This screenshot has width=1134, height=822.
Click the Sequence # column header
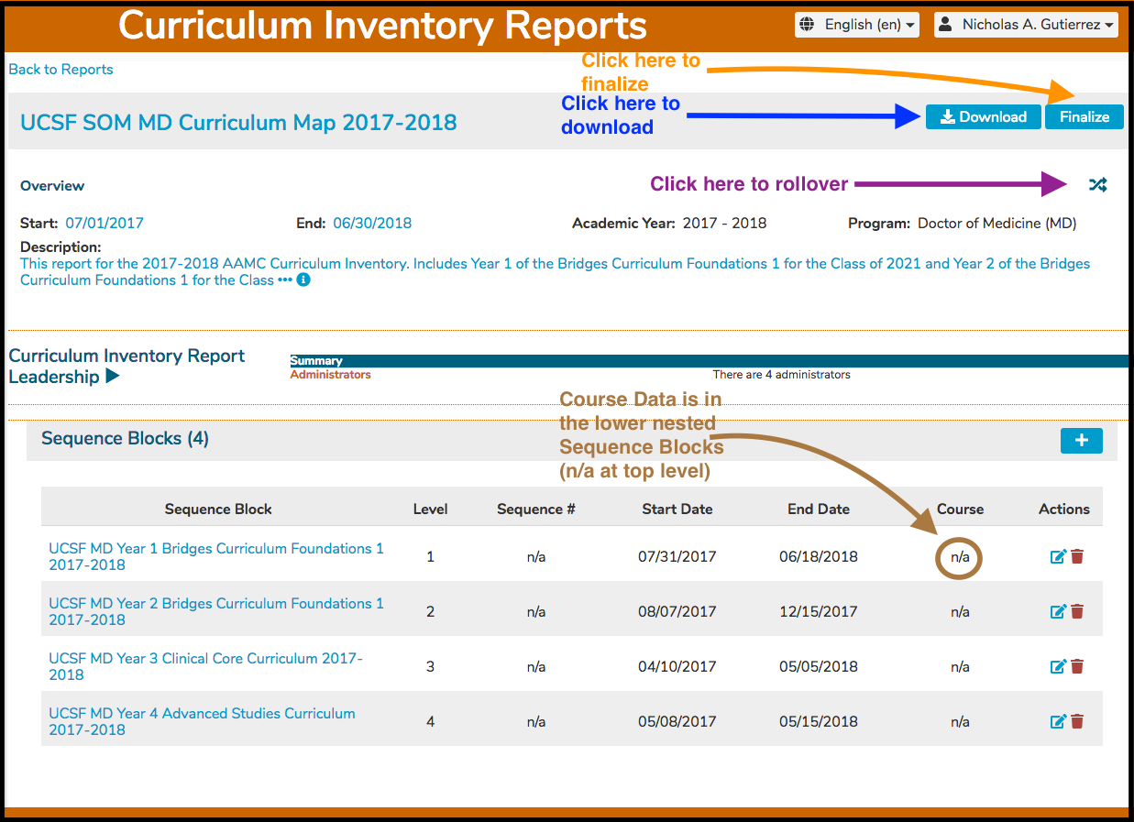[536, 509]
